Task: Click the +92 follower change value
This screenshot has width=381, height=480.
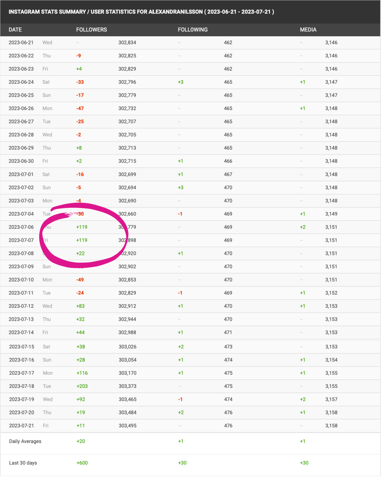Action: pos(81,400)
